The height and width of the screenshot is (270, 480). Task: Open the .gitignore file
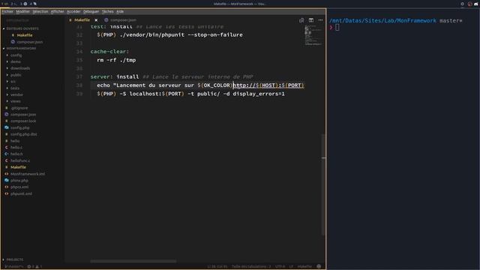[19, 108]
